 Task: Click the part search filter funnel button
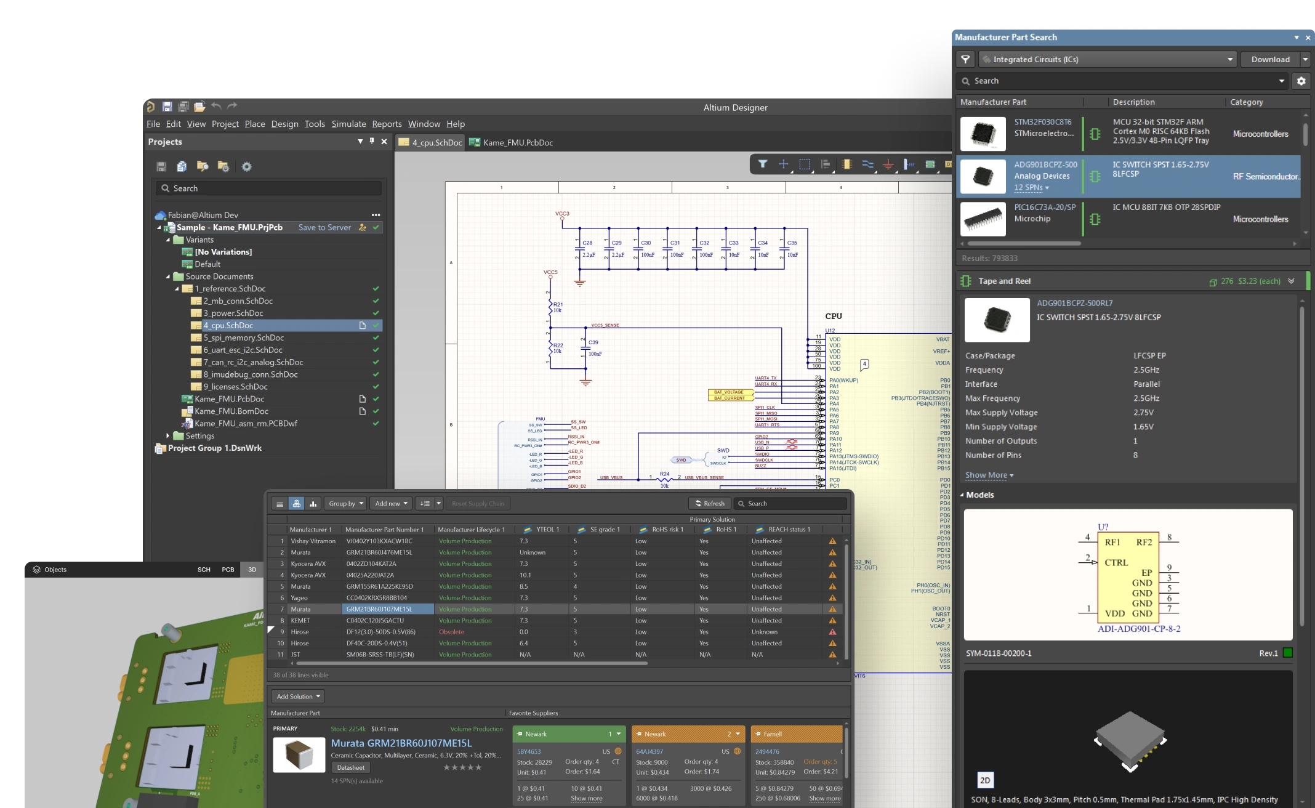click(965, 60)
